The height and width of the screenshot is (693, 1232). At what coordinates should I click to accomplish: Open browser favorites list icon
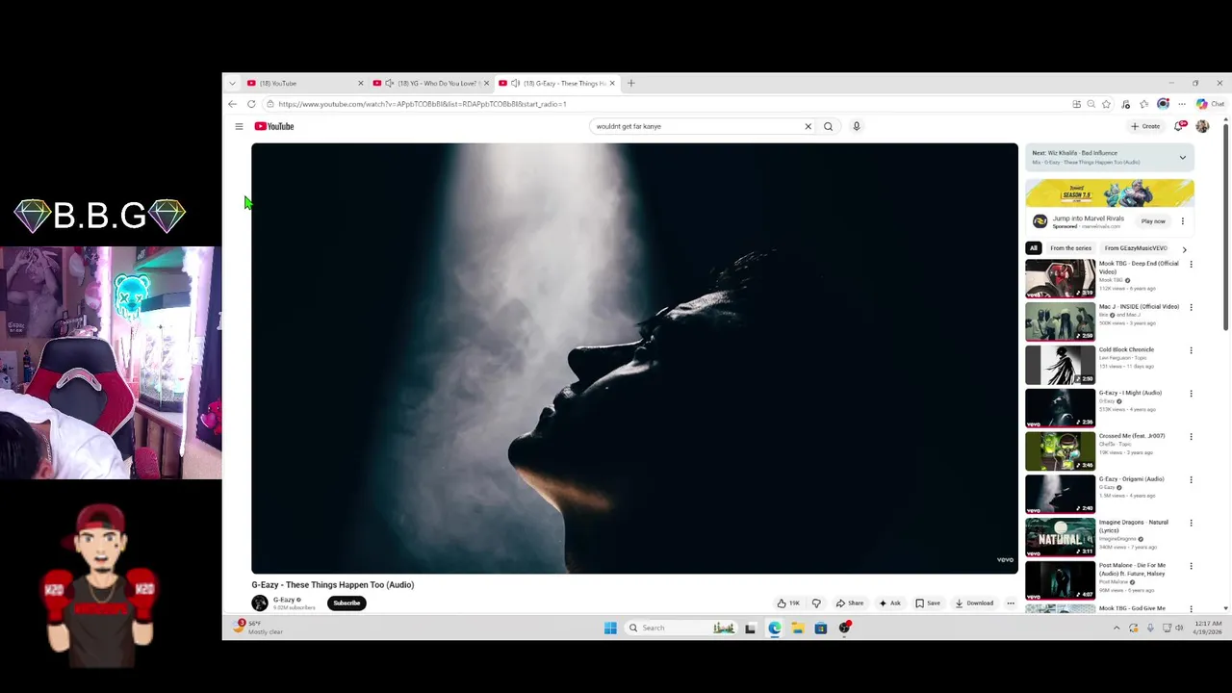pos(1144,104)
